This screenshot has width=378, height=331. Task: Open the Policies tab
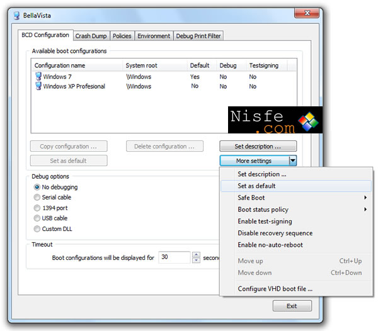(122, 36)
